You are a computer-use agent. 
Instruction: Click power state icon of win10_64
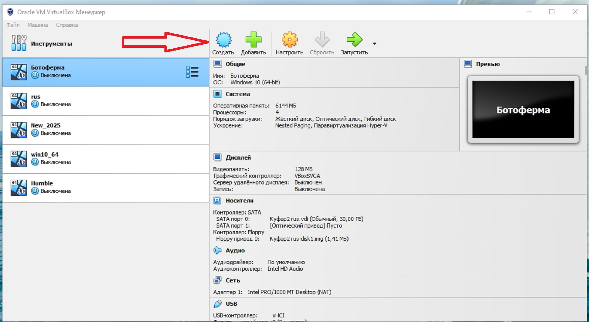pos(35,162)
